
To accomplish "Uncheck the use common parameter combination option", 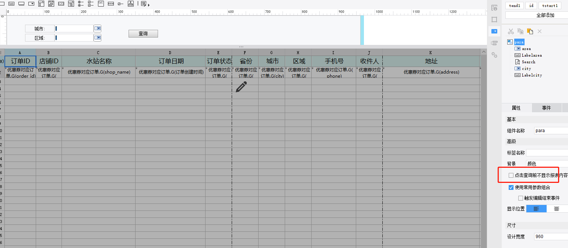I will tap(511, 187).
